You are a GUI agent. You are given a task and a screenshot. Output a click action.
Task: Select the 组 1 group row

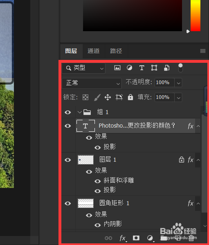click(x=131, y=112)
